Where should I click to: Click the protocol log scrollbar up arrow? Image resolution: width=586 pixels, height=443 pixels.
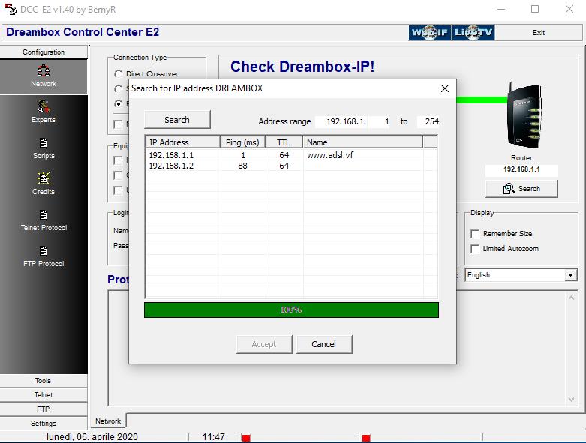pyautogui.click(x=571, y=298)
